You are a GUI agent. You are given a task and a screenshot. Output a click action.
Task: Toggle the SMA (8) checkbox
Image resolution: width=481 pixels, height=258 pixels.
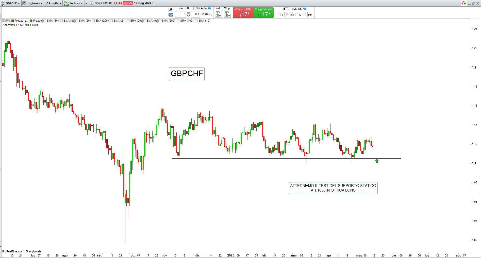click(61, 21)
